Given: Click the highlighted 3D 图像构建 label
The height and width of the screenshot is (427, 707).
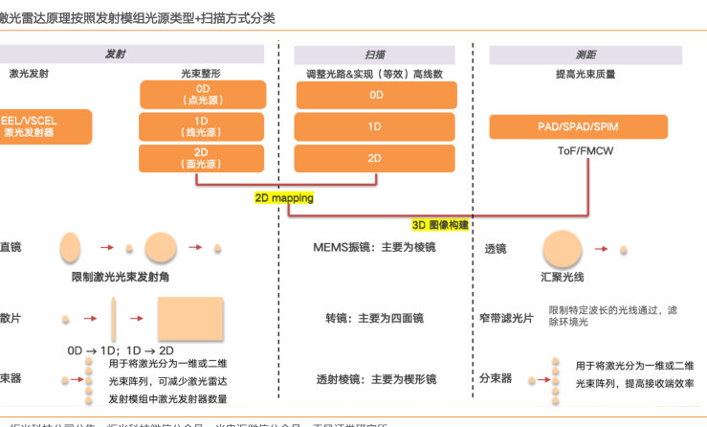Looking at the screenshot, I should pyautogui.click(x=440, y=225).
